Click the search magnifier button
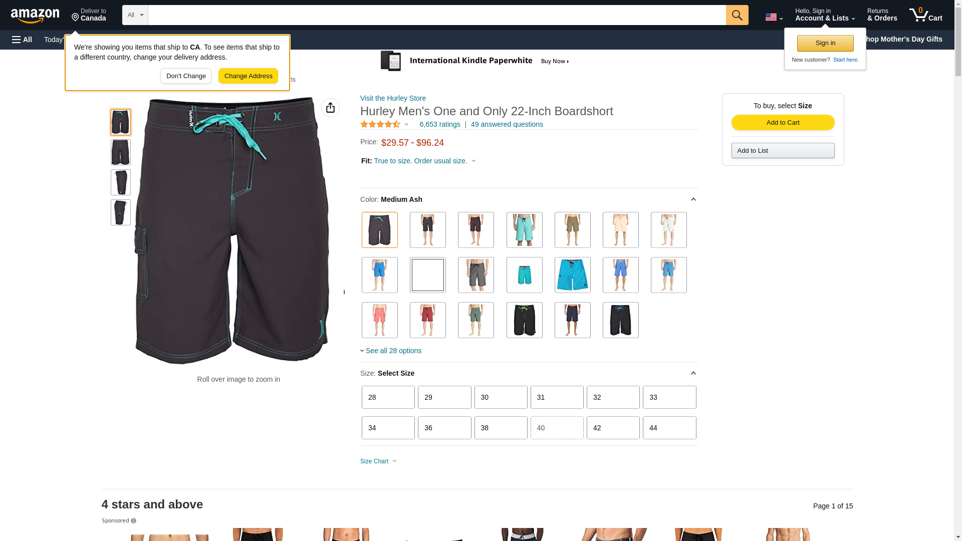 point(737,15)
